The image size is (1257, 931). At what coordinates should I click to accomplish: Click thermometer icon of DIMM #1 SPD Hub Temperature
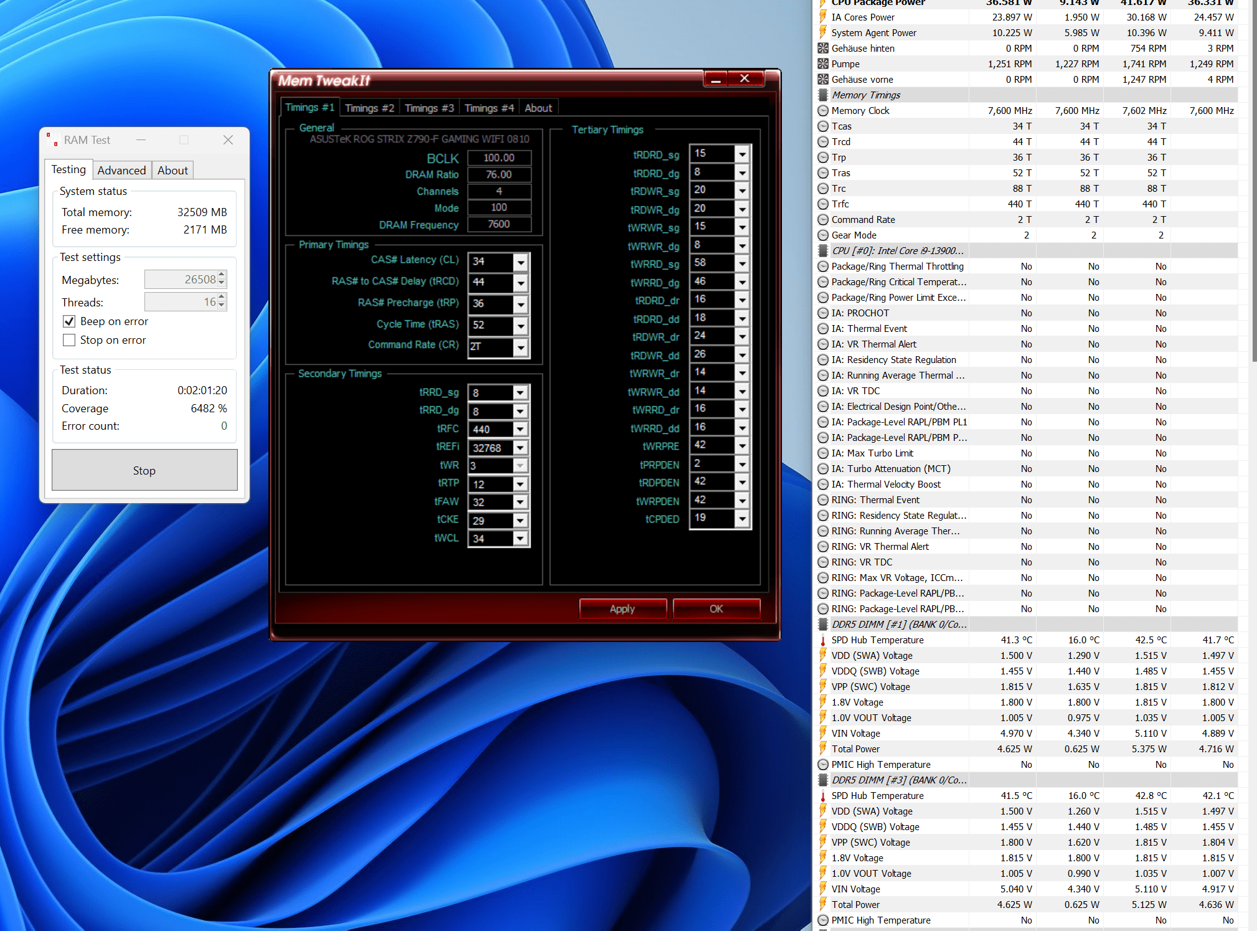pos(823,640)
